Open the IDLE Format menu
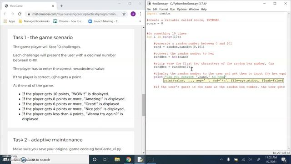Viewport: 291px width, 164px height. coord(164,9)
